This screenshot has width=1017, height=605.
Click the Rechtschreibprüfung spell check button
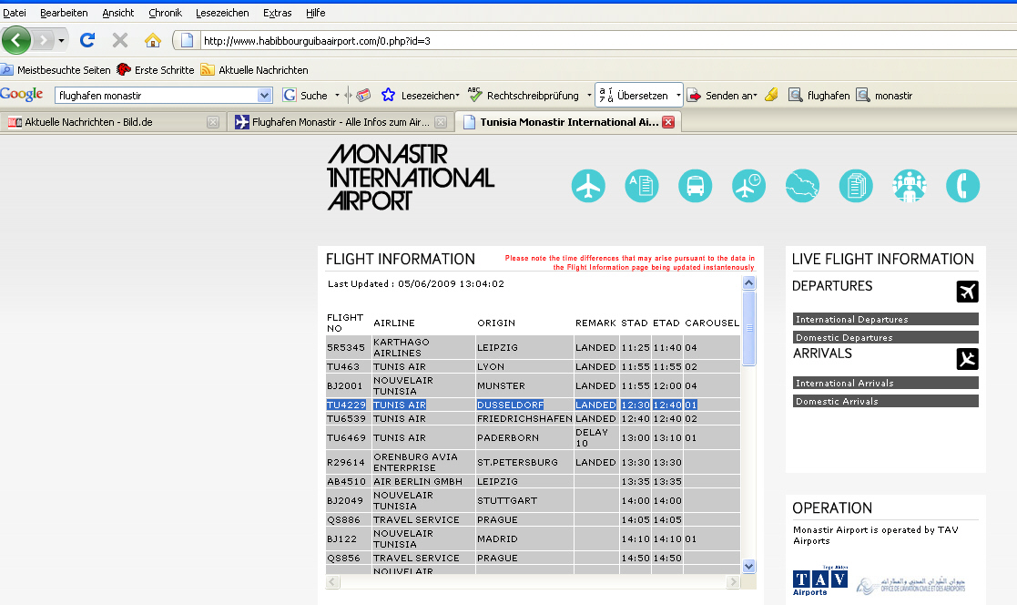[524, 96]
